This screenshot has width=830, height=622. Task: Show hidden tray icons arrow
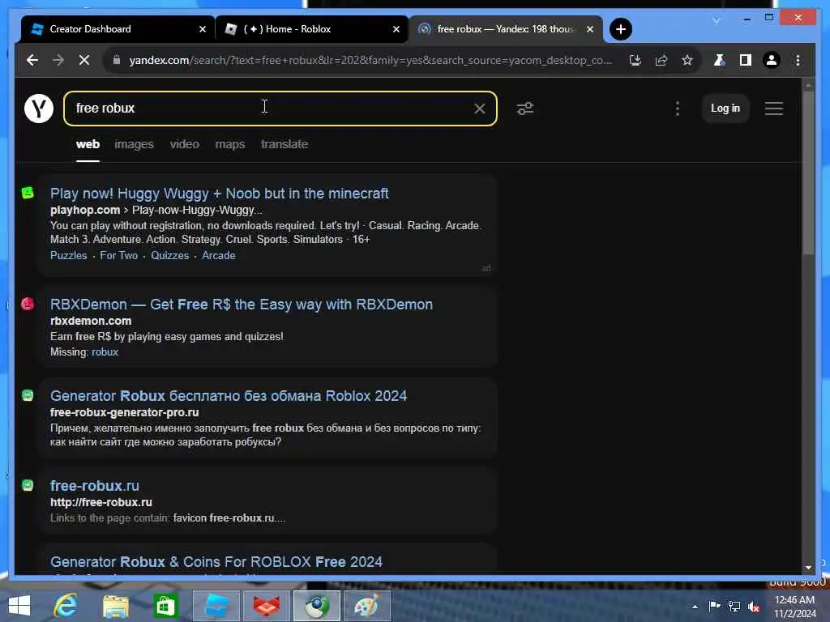click(695, 607)
